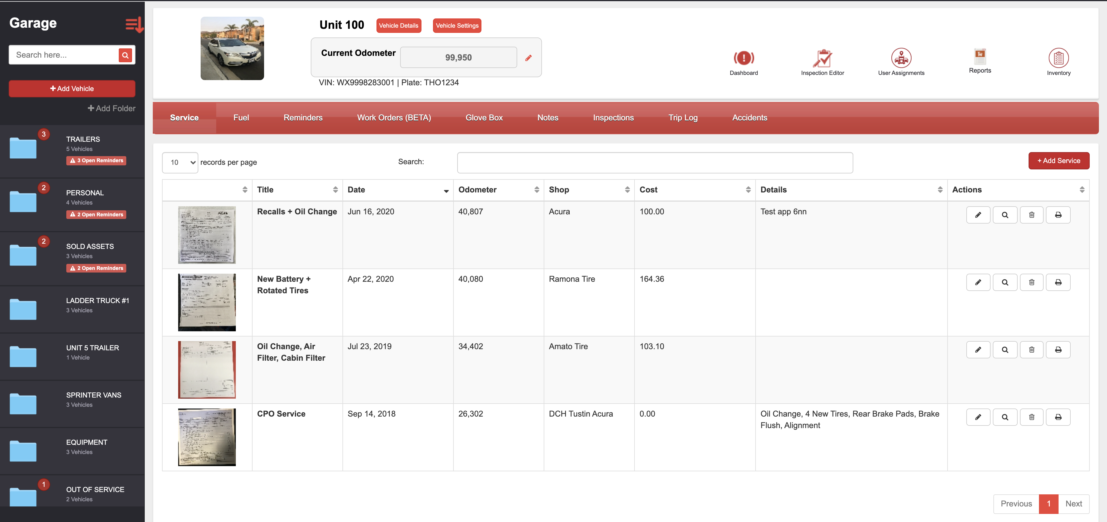
Task: Open the Inventory clipboard icon
Action: click(1059, 58)
